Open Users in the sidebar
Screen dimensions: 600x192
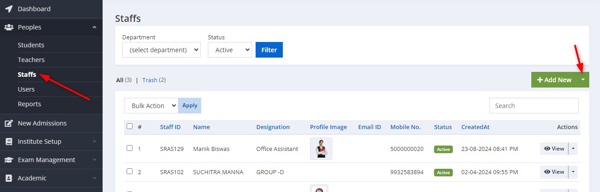tap(26, 89)
